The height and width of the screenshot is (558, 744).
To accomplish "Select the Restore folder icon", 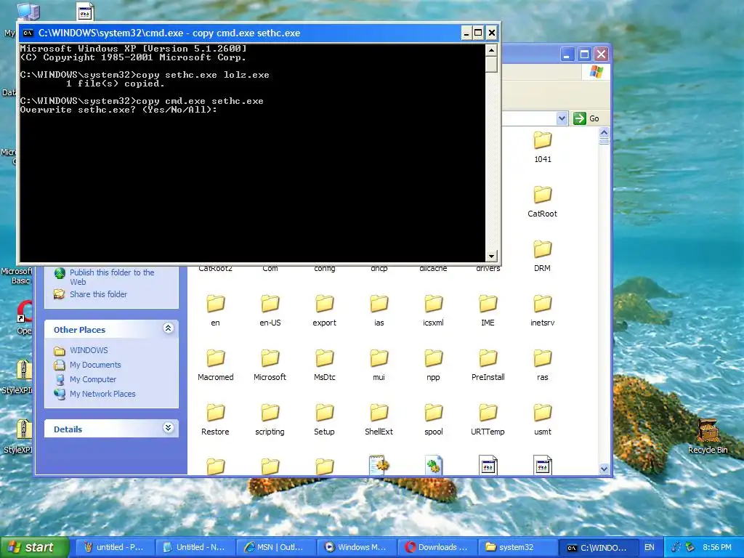I will coord(215,413).
